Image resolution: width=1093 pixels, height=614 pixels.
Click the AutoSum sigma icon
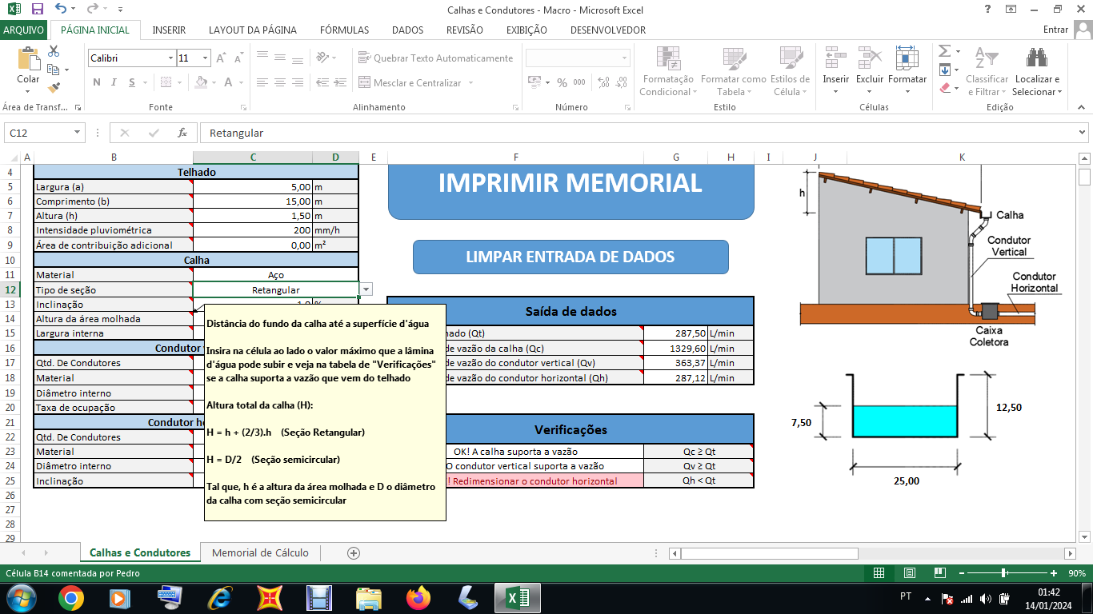944,51
